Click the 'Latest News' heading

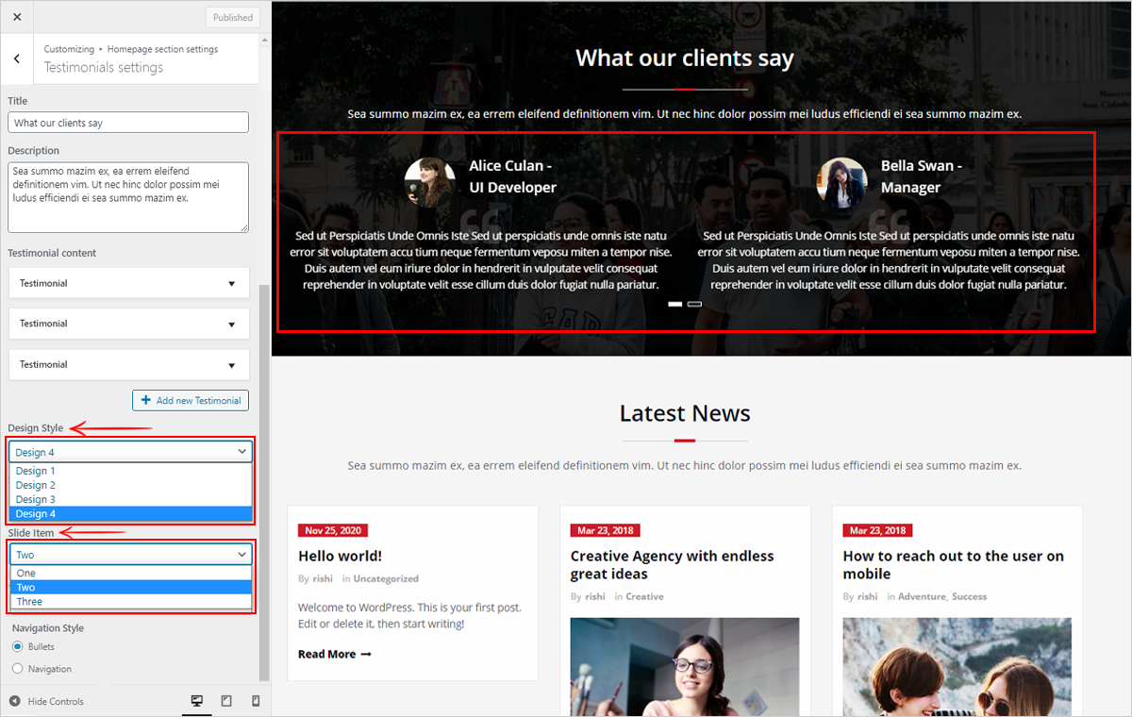click(685, 413)
